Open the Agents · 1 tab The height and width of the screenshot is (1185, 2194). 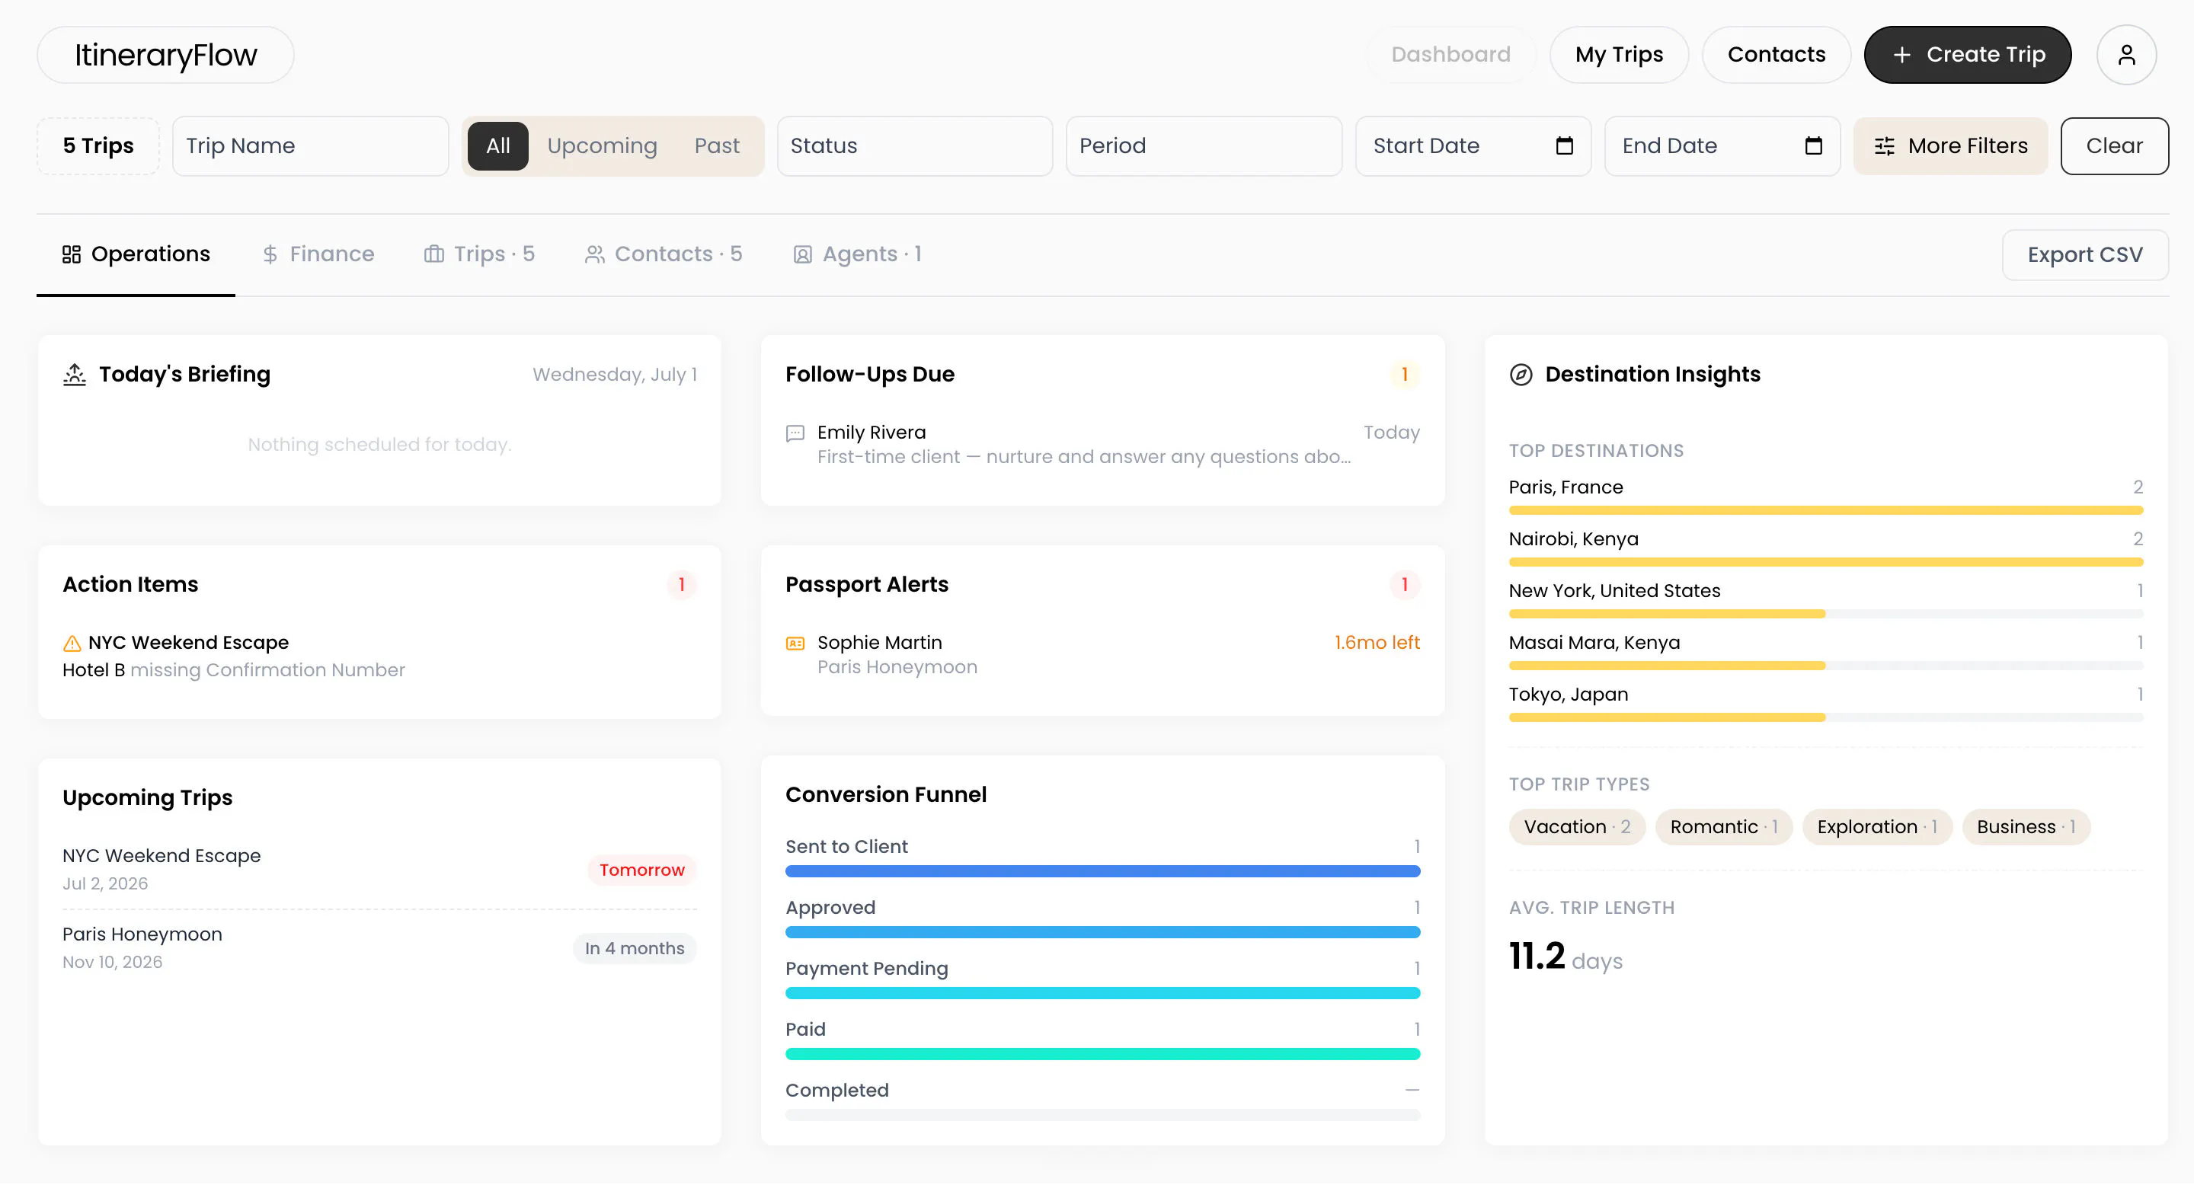pyautogui.click(x=858, y=254)
